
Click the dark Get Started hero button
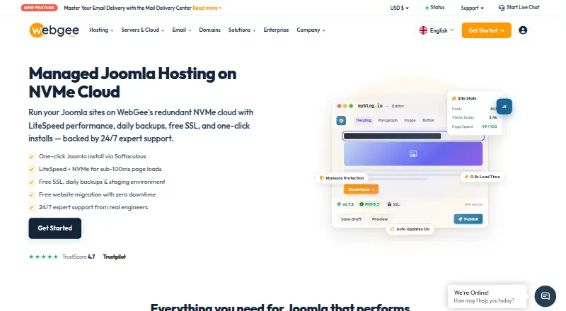(x=55, y=228)
